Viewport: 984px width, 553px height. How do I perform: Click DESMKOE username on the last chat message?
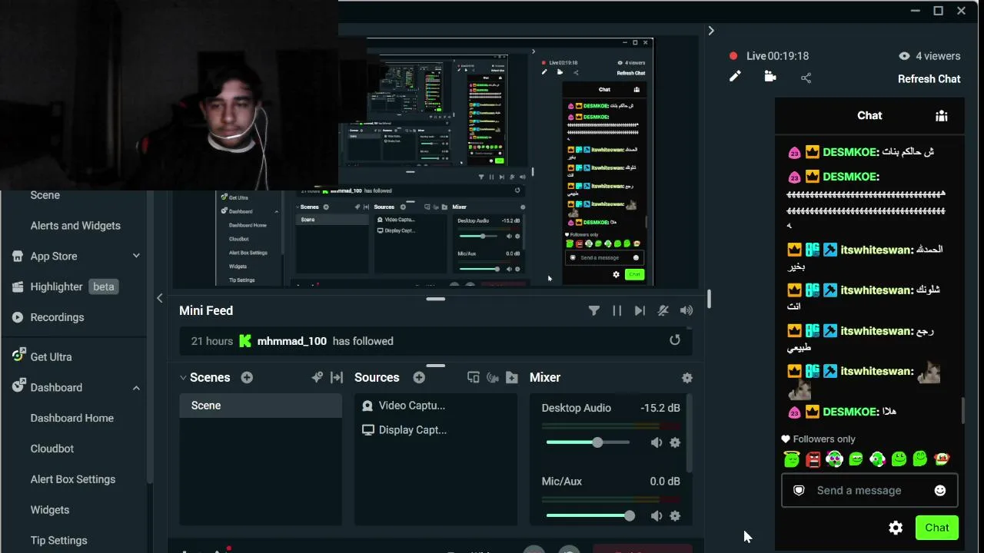click(x=850, y=412)
